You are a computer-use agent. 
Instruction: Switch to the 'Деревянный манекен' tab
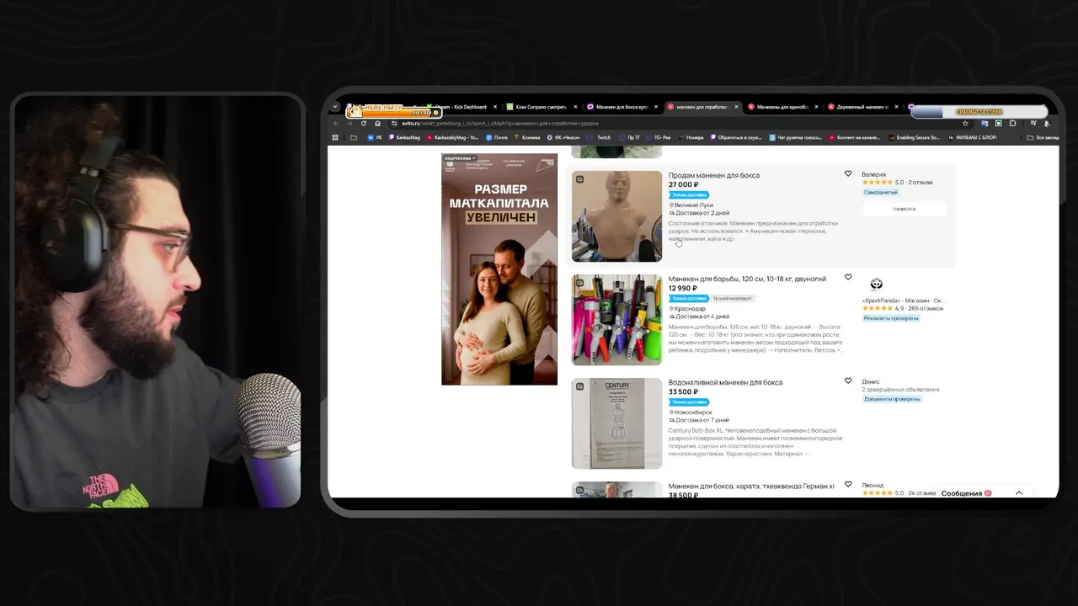pos(863,107)
